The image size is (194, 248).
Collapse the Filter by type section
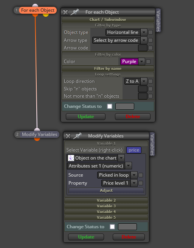[108, 25]
